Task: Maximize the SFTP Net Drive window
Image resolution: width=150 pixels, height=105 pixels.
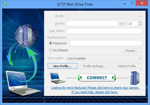Action: pos(132,3)
